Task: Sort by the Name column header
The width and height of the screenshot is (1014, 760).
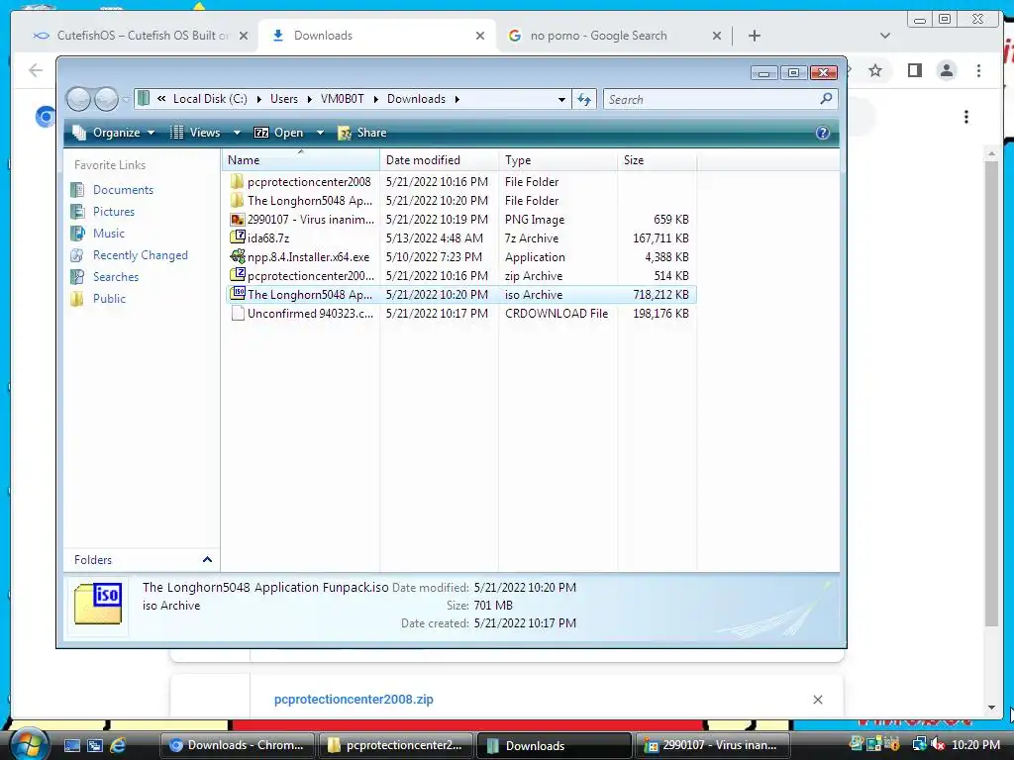Action: click(x=301, y=159)
